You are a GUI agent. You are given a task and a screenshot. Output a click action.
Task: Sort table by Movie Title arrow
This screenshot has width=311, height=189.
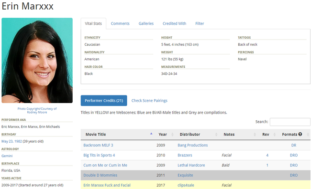(151, 134)
